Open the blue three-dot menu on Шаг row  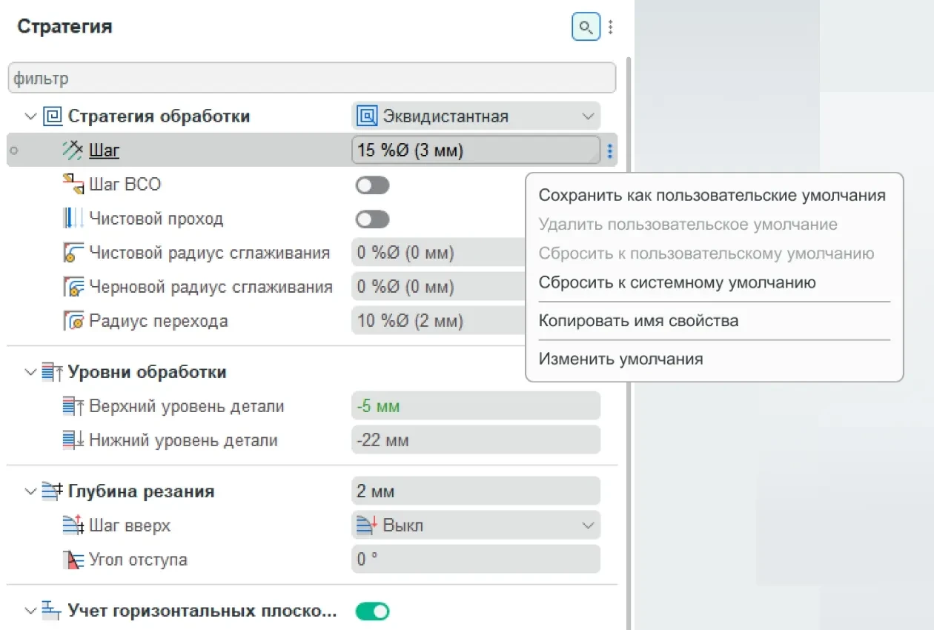pyautogui.click(x=610, y=151)
